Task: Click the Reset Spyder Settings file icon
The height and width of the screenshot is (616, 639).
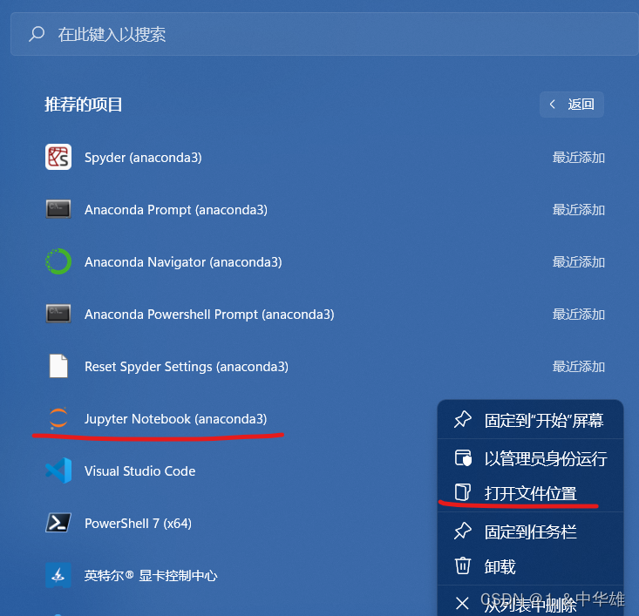Action: pos(58,366)
